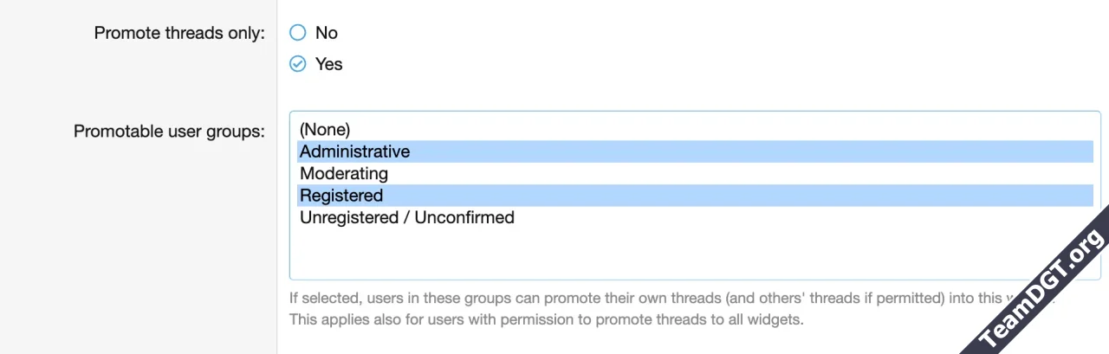This screenshot has height=354, width=1109.
Task: Select the "Yes" radio button
Action: pyautogui.click(x=298, y=64)
